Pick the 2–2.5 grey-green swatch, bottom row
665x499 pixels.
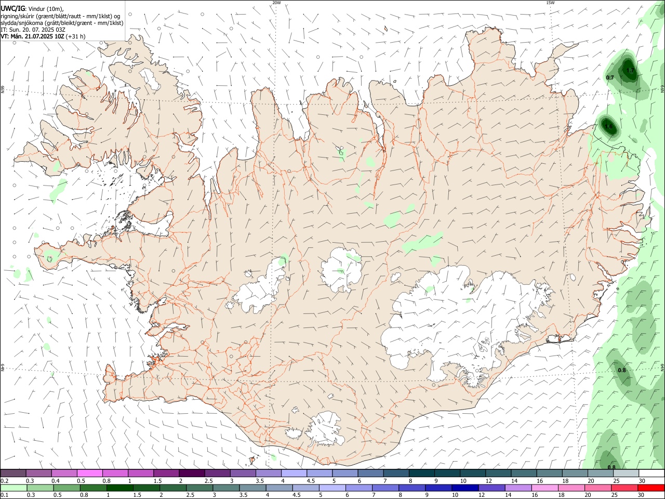(x=174, y=488)
